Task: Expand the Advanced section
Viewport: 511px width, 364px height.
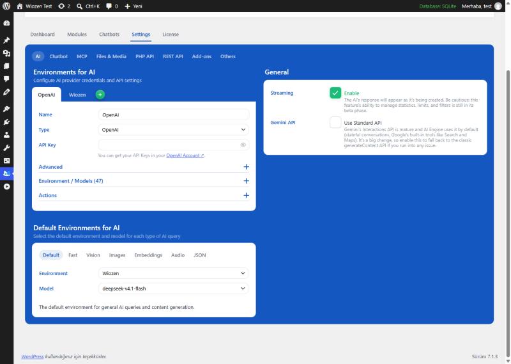Action: [144, 167]
